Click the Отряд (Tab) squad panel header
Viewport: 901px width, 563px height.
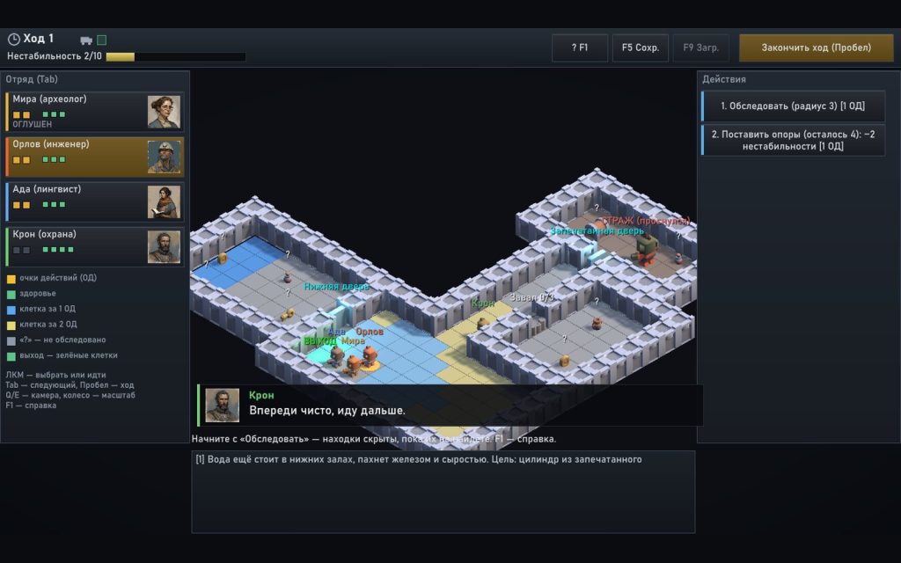tap(32, 79)
